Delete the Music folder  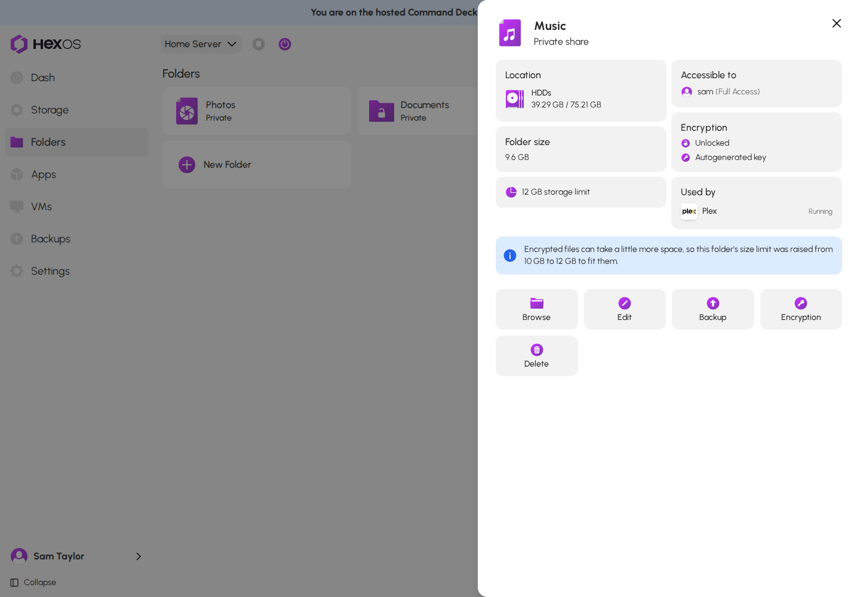(537, 356)
